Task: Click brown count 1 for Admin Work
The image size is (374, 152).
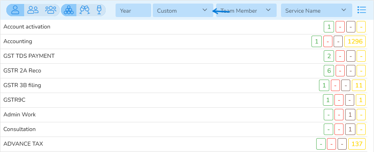Action: (350, 115)
